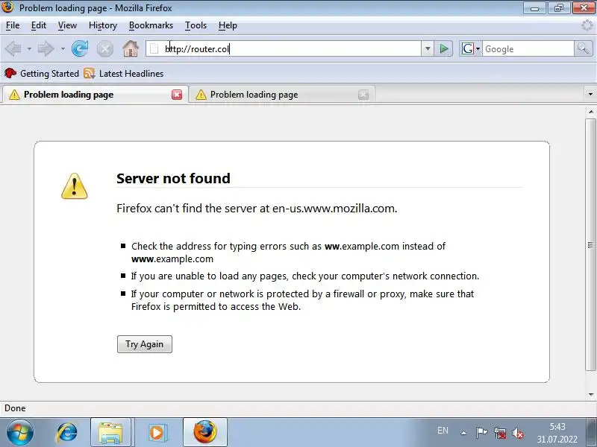Click the vertical scrollbar thumb
597x447 pixels.
coord(591,244)
